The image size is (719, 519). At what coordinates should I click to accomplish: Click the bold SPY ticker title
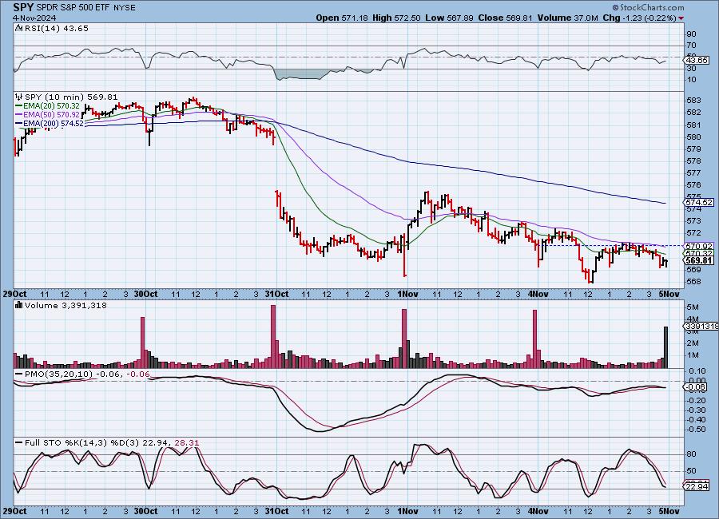coord(23,7)
